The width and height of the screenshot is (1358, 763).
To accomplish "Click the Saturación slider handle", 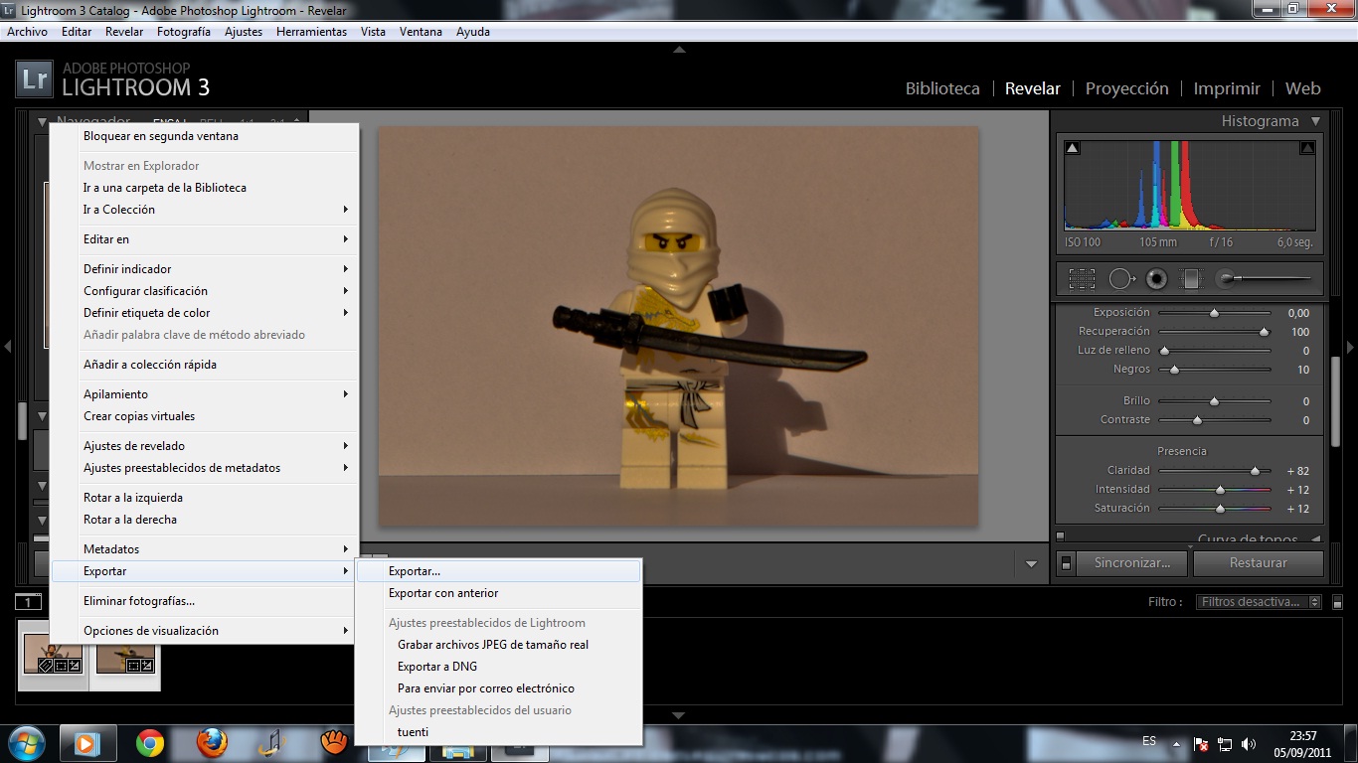I will (1220, 509).
